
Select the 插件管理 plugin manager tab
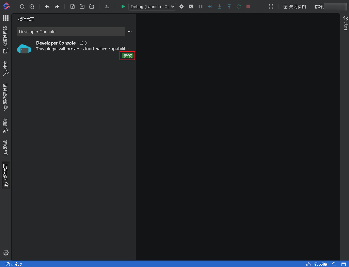point(5,175)
